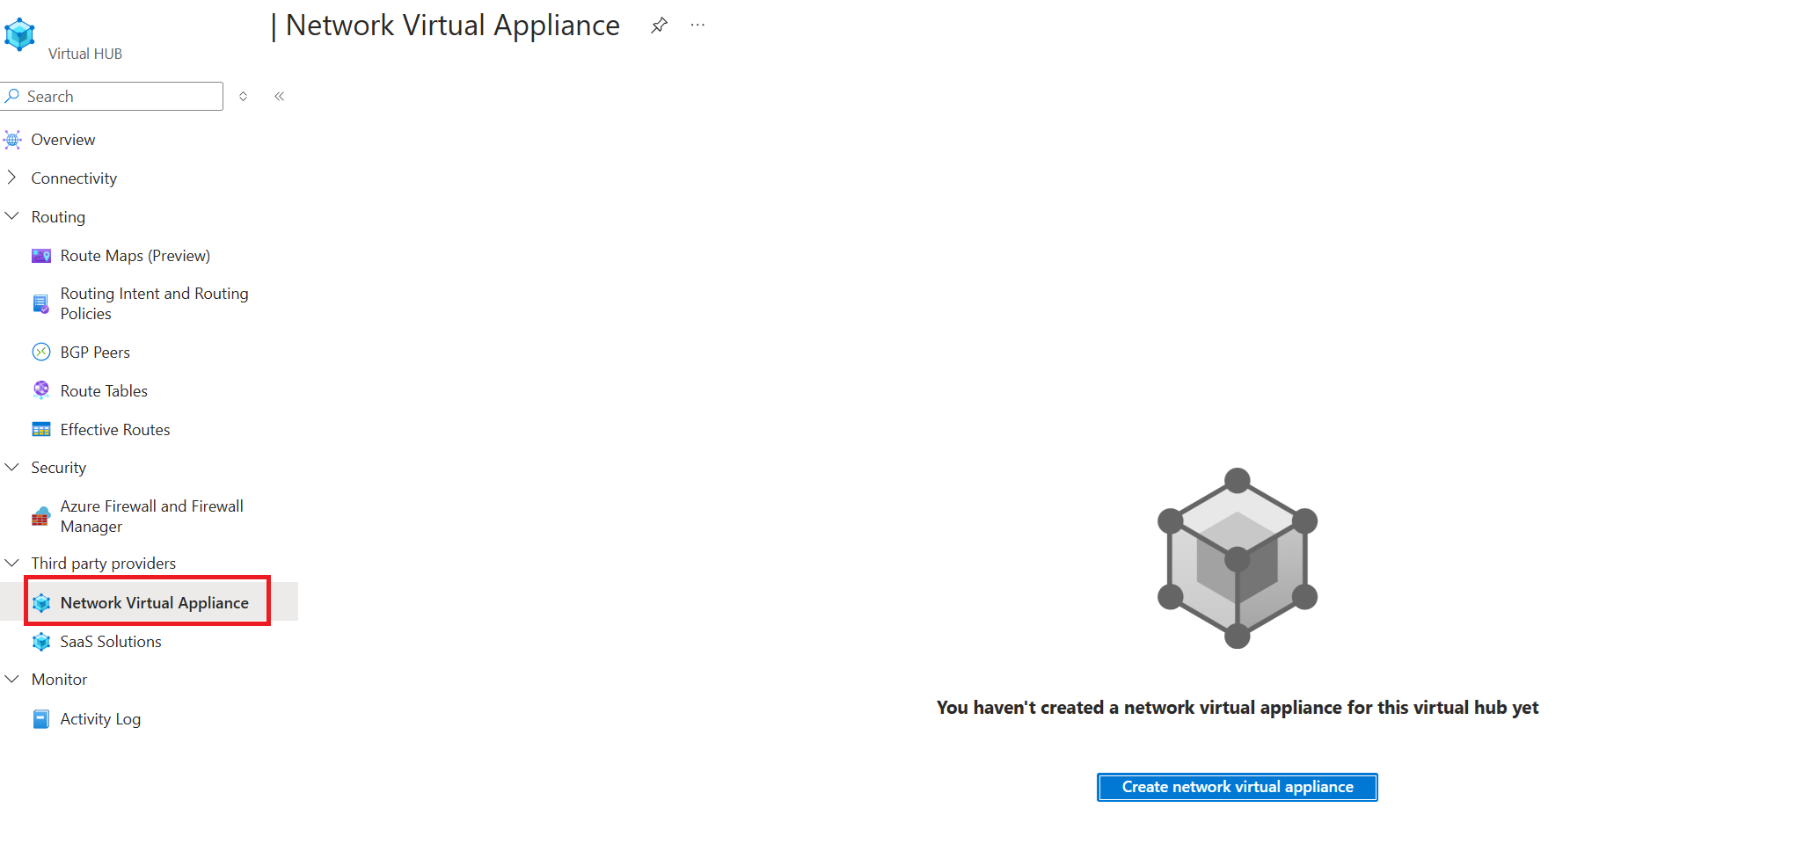Click the search magnifier icon
The width and height of the screenshot is (1818, 844).
point(12,96)
